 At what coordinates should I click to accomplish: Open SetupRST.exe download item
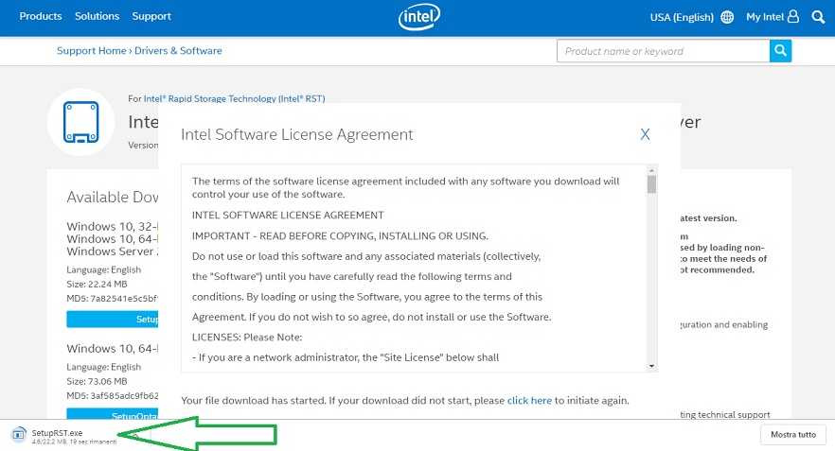(x=75, y=435)
